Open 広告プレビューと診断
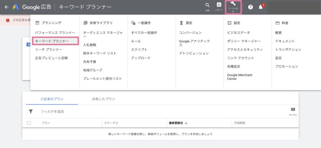 (x=51, y=58)
